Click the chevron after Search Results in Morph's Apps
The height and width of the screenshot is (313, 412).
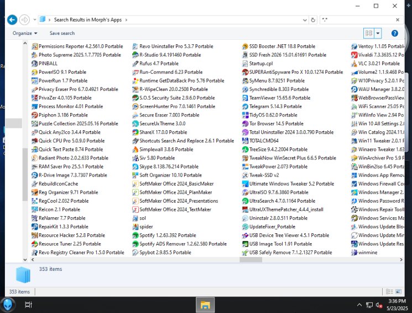[x=126, y=20]
